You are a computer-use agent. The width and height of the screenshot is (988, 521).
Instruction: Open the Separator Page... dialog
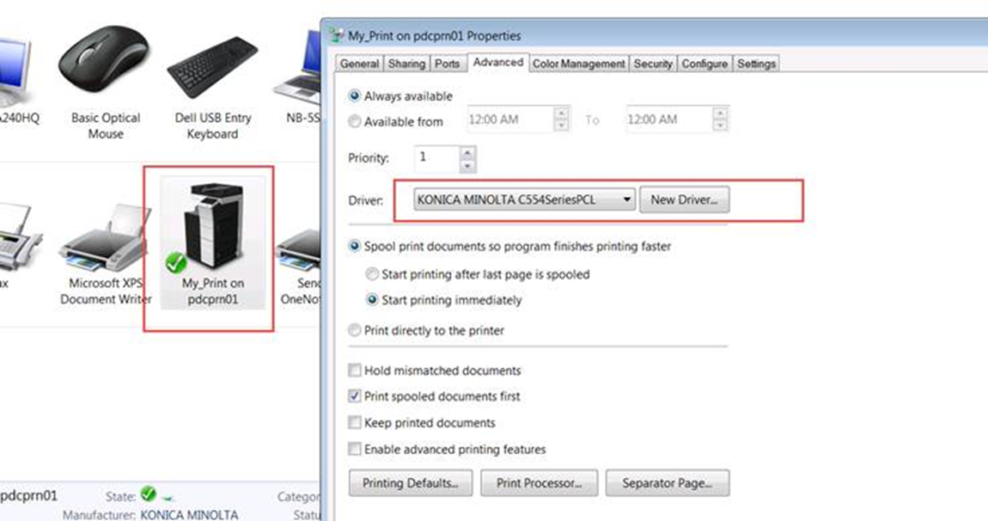[667, 483]
